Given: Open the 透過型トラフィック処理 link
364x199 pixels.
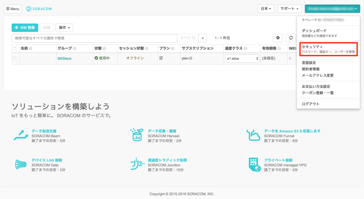Looking at the screenshot, I should (x=167, y=160).
